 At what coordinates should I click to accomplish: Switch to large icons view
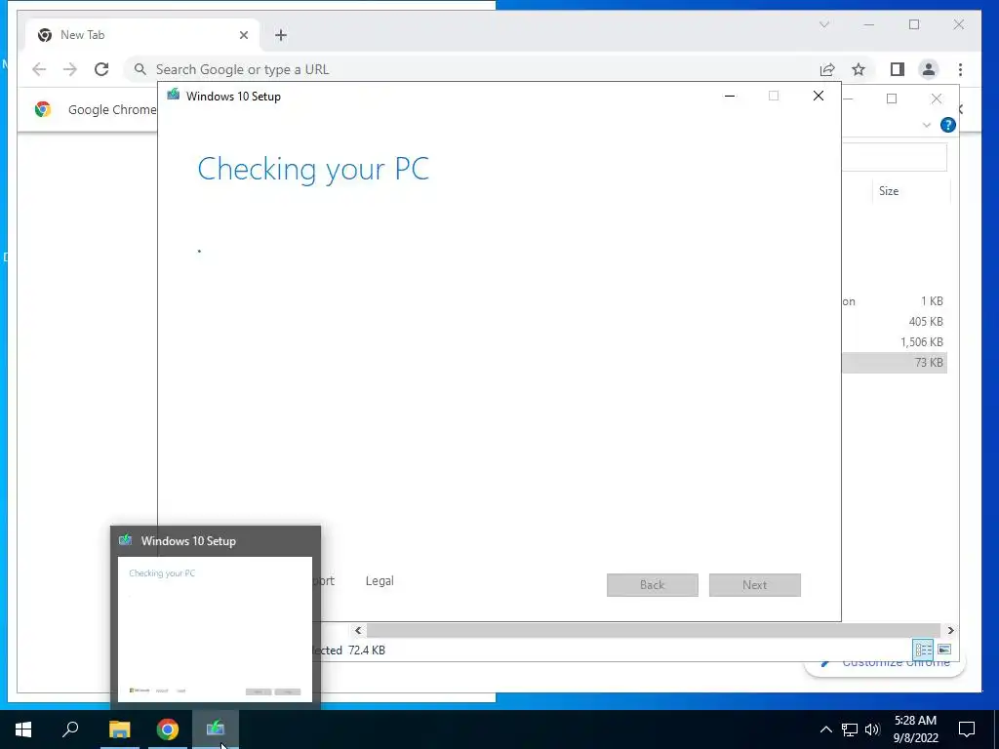[944, 650]
